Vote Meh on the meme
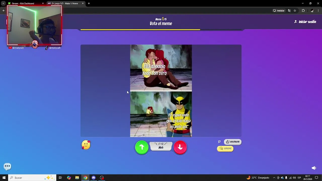The height and width of the screenshot is (181, 322). click(161, 146)
